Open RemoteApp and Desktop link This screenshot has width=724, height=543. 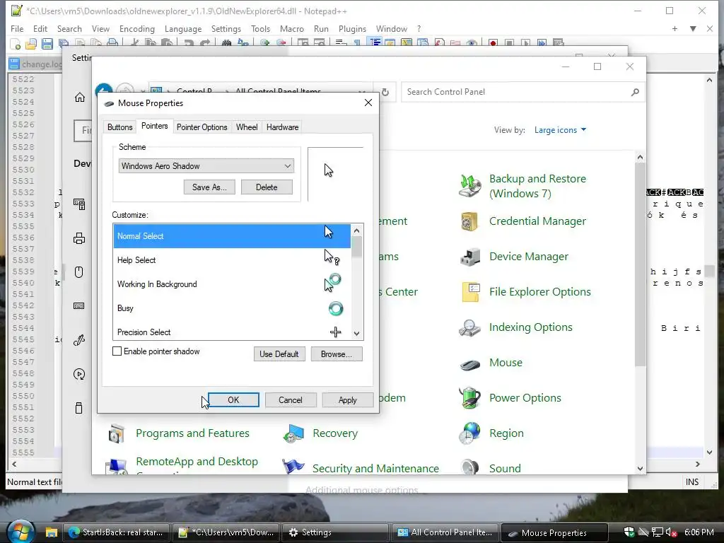[197, 462]
